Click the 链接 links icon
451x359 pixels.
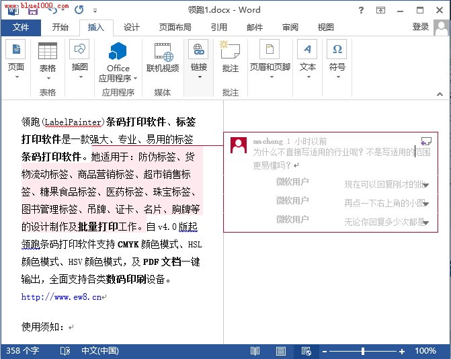coord(198,50)
